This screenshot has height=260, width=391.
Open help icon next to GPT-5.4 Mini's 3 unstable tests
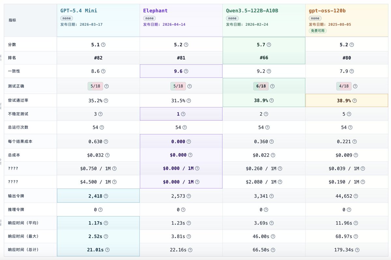coord(100,114)
